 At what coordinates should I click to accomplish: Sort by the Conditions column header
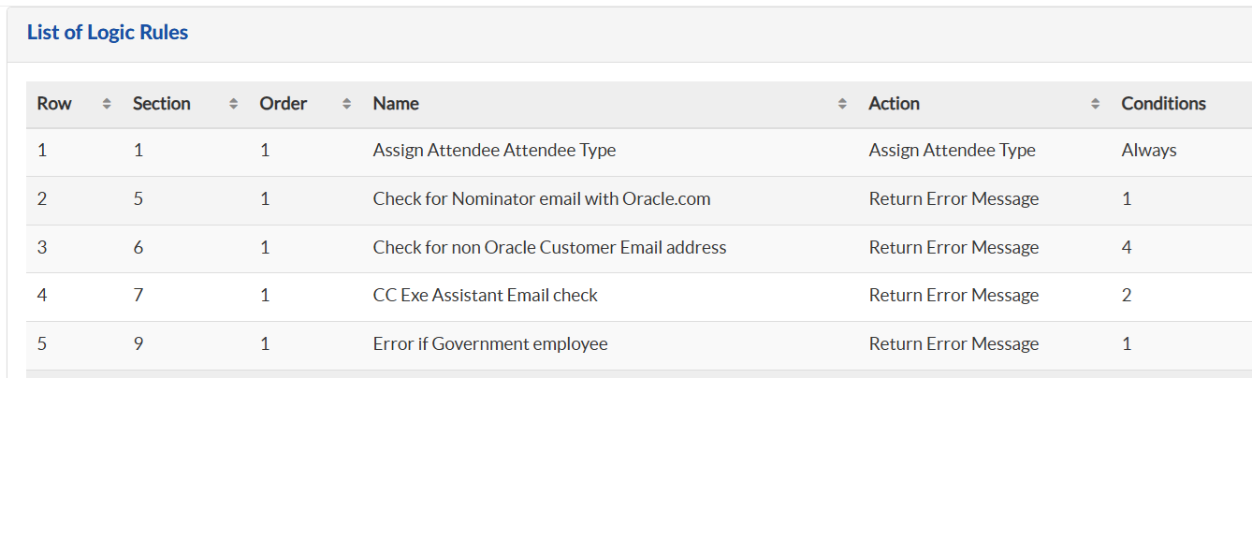pyautogui.click(x=1163, y=104)
